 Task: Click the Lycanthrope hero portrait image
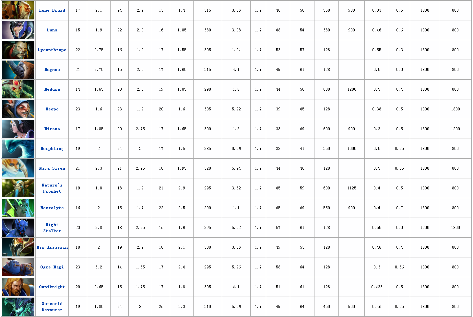point(18,50)
